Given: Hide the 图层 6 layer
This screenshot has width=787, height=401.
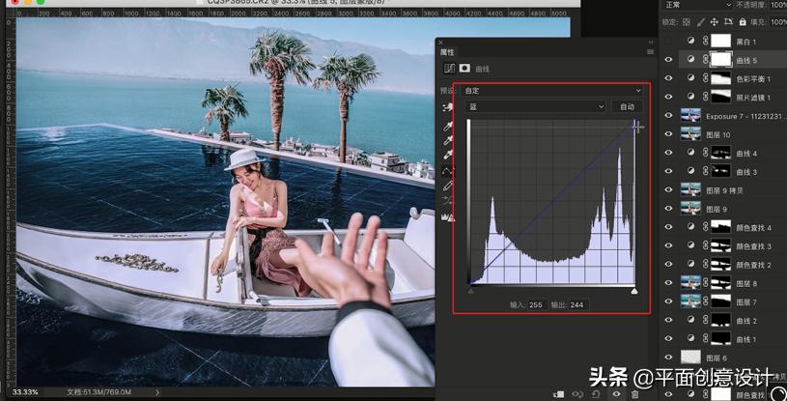Looking at the screenshot, I should (x=668, y=358).
